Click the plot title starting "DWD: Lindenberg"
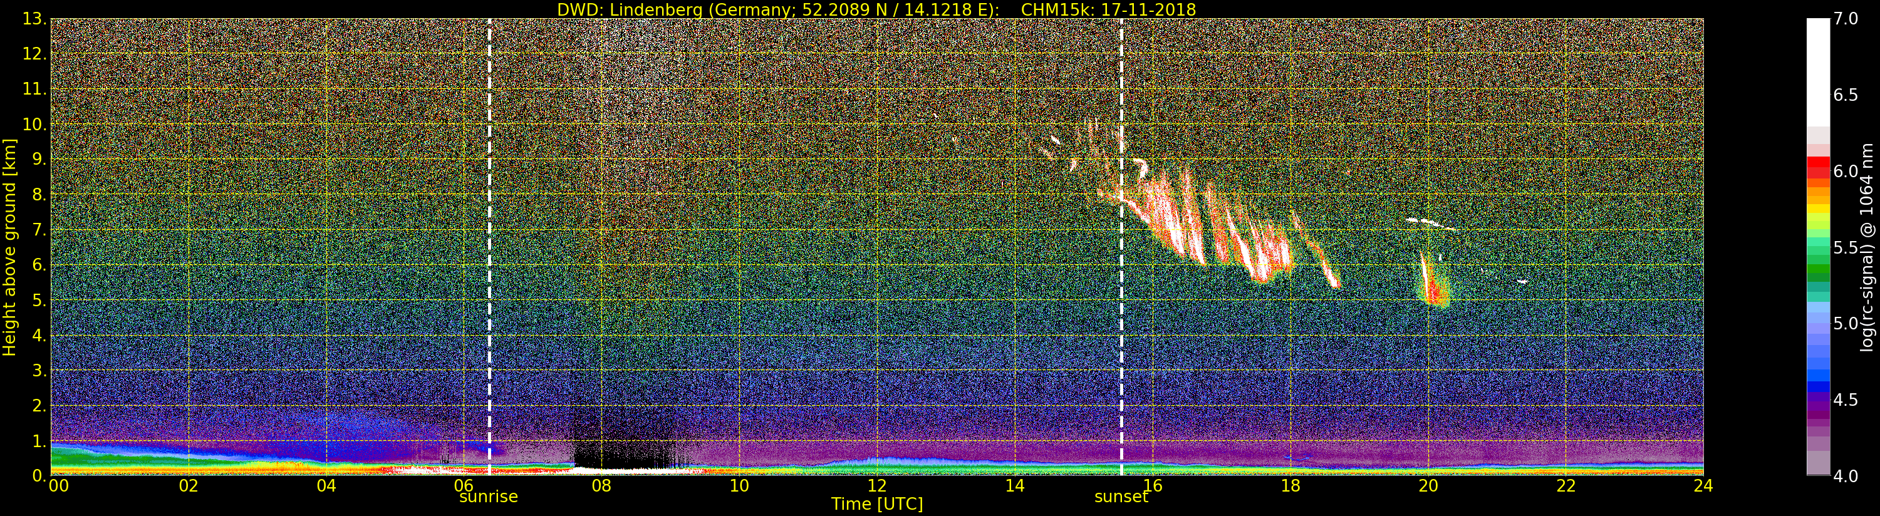The height and width of the screenshot is (516, 1880). (x=876, y=9)
